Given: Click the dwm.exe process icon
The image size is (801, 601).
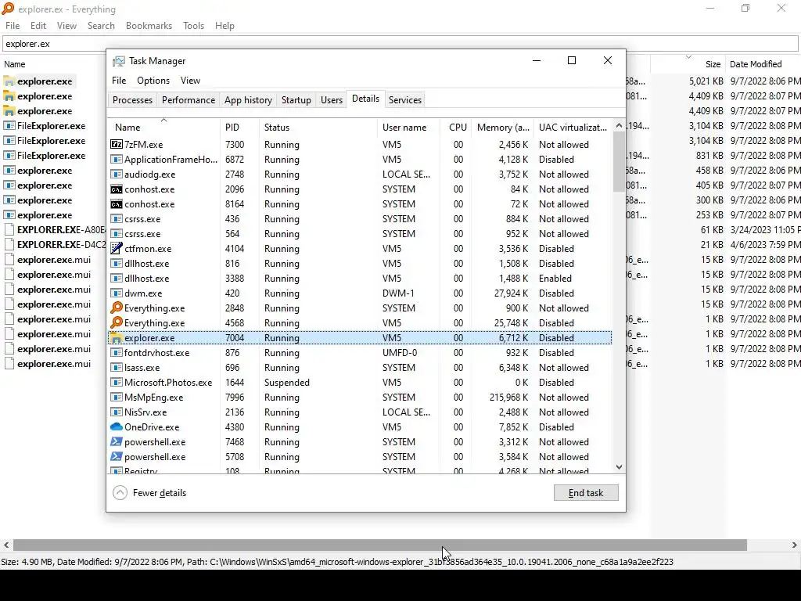Looking at the screenshot, I should [x=117, y=293].
